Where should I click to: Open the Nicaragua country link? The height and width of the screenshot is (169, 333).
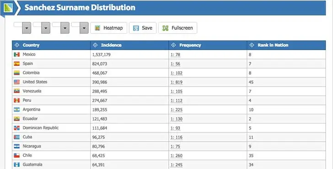[x=32, y=146]
